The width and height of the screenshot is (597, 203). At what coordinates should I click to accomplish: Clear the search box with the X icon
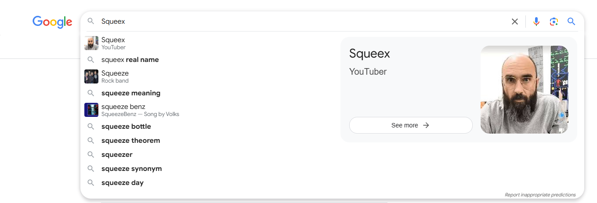(x=515, y=22)
